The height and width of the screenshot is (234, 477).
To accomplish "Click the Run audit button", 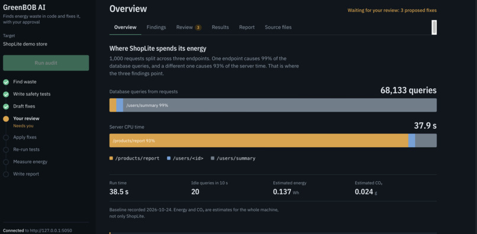I will click(46, 63).
